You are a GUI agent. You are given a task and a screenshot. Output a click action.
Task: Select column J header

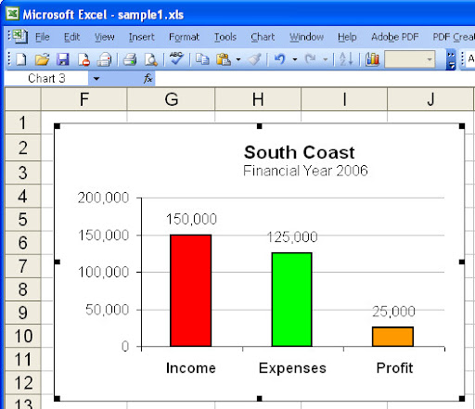[430, 99]
